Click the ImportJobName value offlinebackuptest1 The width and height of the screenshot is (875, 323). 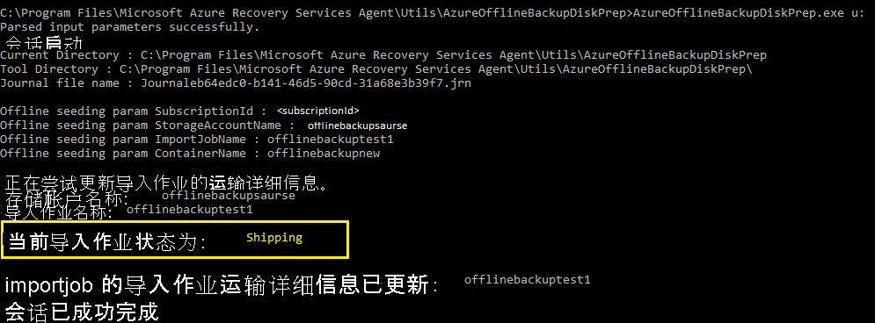(x=331, y=140)
